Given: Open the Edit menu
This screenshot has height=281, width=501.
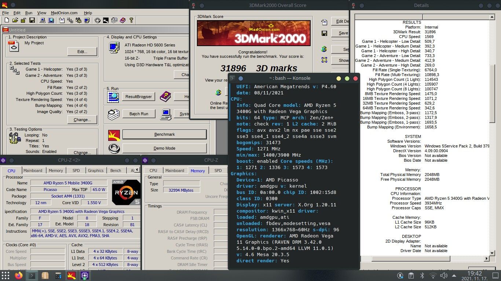Looking at the screenshot, I should tap(17, 13).
